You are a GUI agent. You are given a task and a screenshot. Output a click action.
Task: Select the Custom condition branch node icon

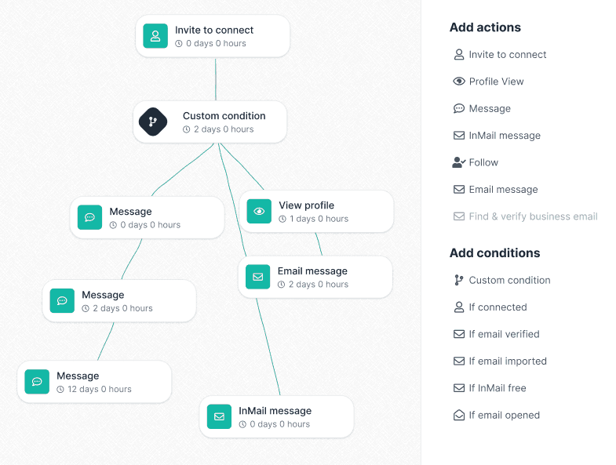[153, 122]
